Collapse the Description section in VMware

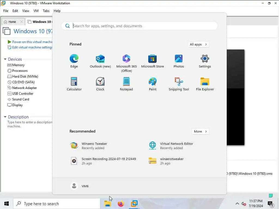5,117
